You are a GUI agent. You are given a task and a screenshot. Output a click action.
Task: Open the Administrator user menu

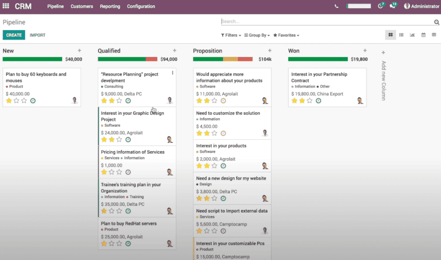(421, 6)
